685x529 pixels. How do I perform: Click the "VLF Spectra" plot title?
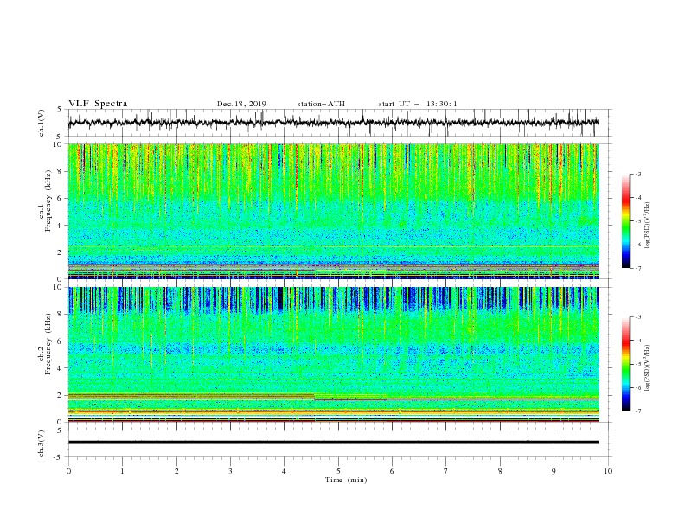[x=98, y=104]
